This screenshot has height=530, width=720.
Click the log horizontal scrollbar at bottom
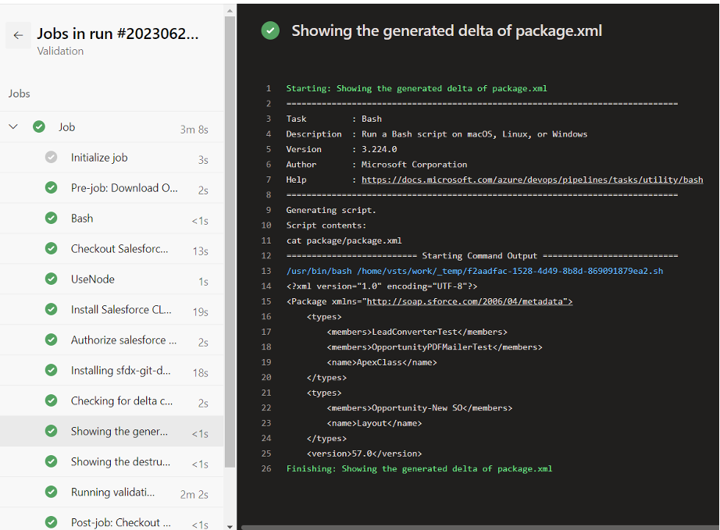point(479,527)
